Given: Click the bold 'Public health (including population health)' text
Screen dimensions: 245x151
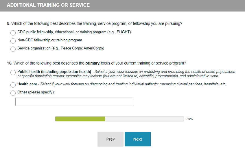Looking at the screenshot, I should tap(54, 71).
